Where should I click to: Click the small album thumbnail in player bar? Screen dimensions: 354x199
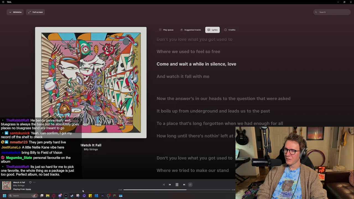click(x=7, y=185)
